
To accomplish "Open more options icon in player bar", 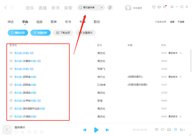I will [42, 132].
